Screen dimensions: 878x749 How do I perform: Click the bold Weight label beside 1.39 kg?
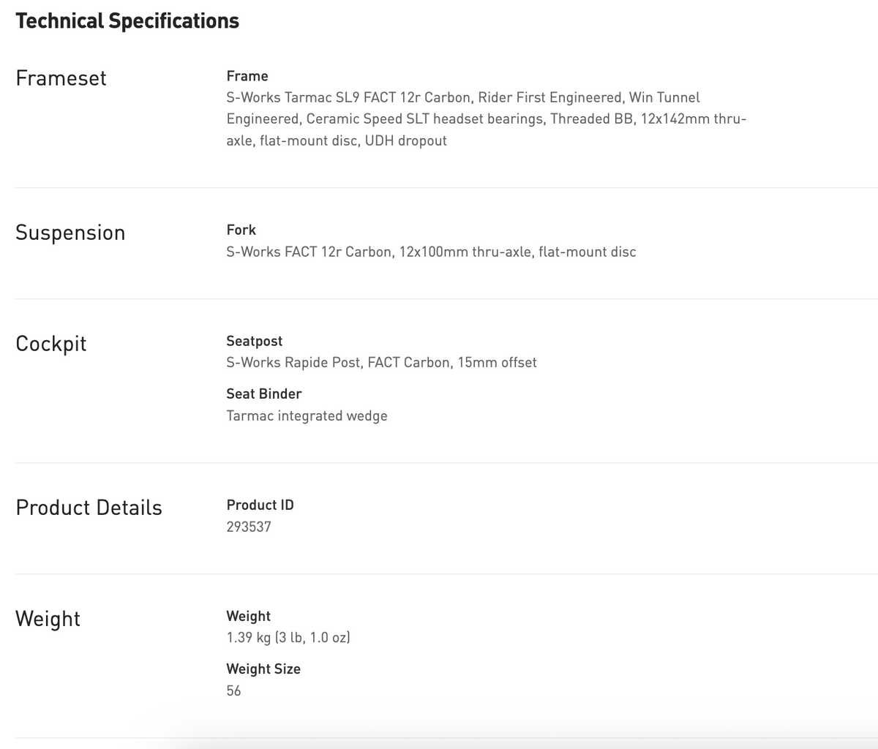pyautogui.click(x=249, y=616)
